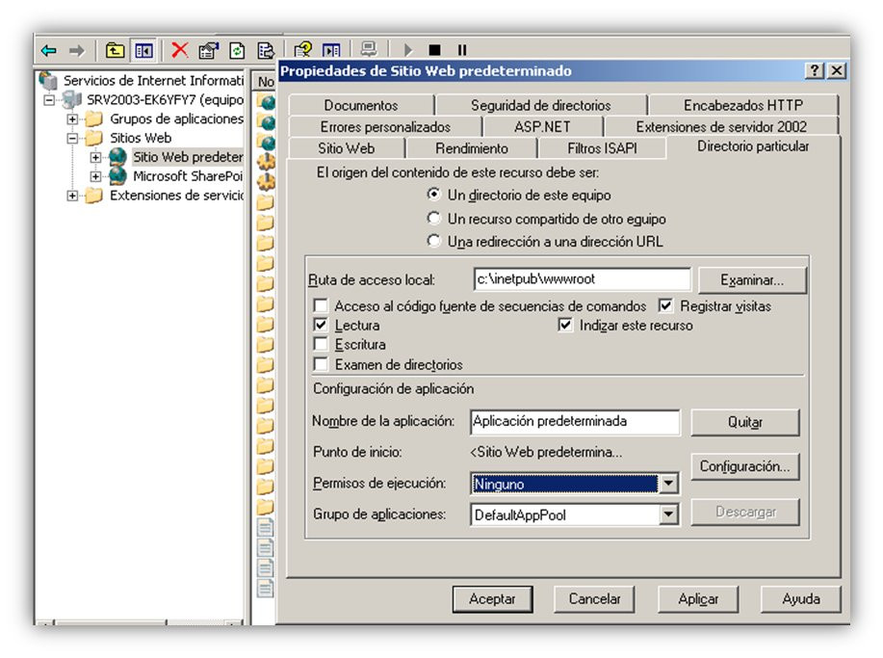
Task: Select the Sitio Web predeterminado tree label
Action: (x=188, y=157)
